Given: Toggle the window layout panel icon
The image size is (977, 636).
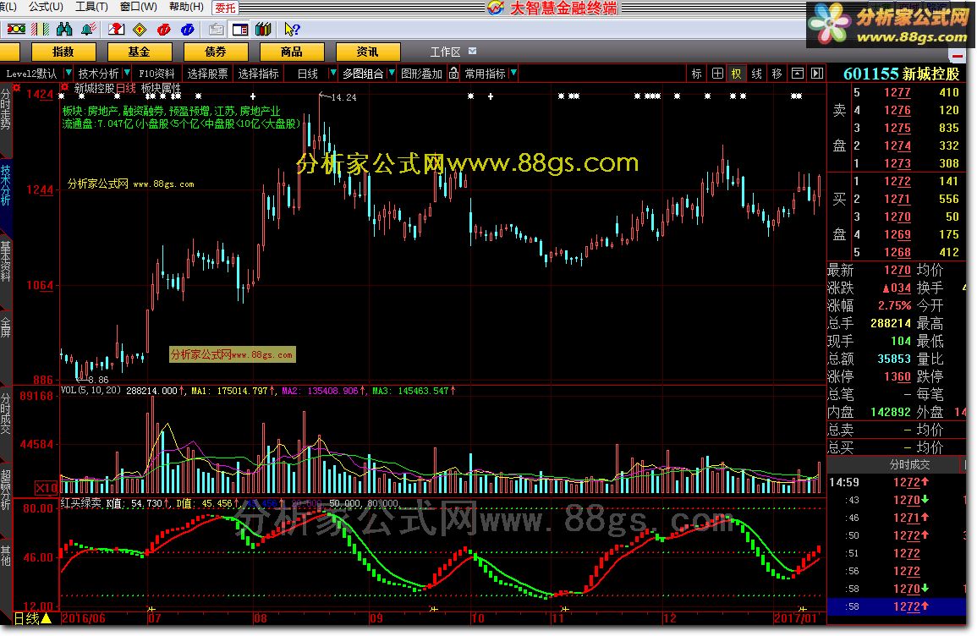Looking at the screenshot, I should click(240, 30).
